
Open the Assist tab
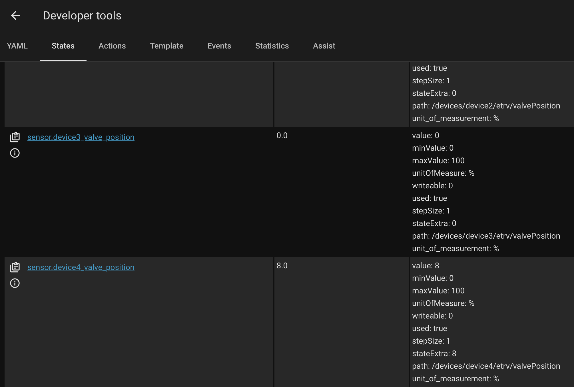pos(324,46)
